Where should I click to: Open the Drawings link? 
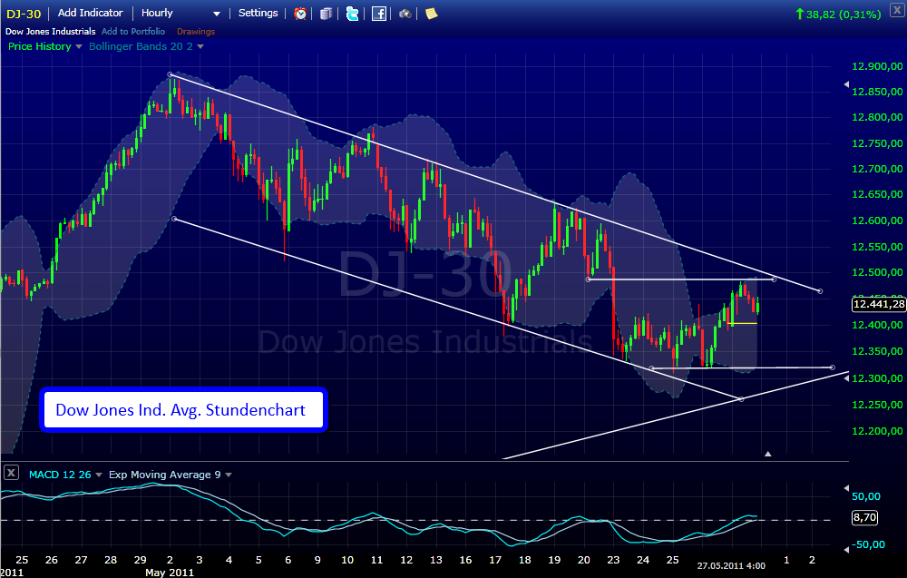pos(196,31)
